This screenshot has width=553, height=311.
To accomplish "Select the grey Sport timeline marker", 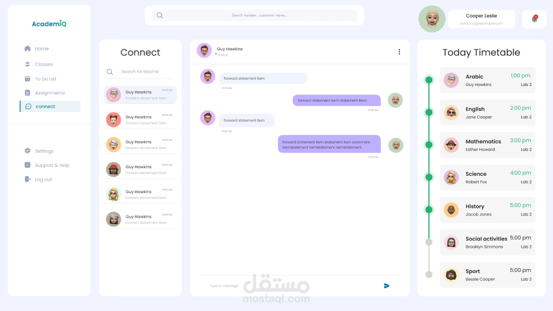I will pyautogui.click(x=429, y=274).
